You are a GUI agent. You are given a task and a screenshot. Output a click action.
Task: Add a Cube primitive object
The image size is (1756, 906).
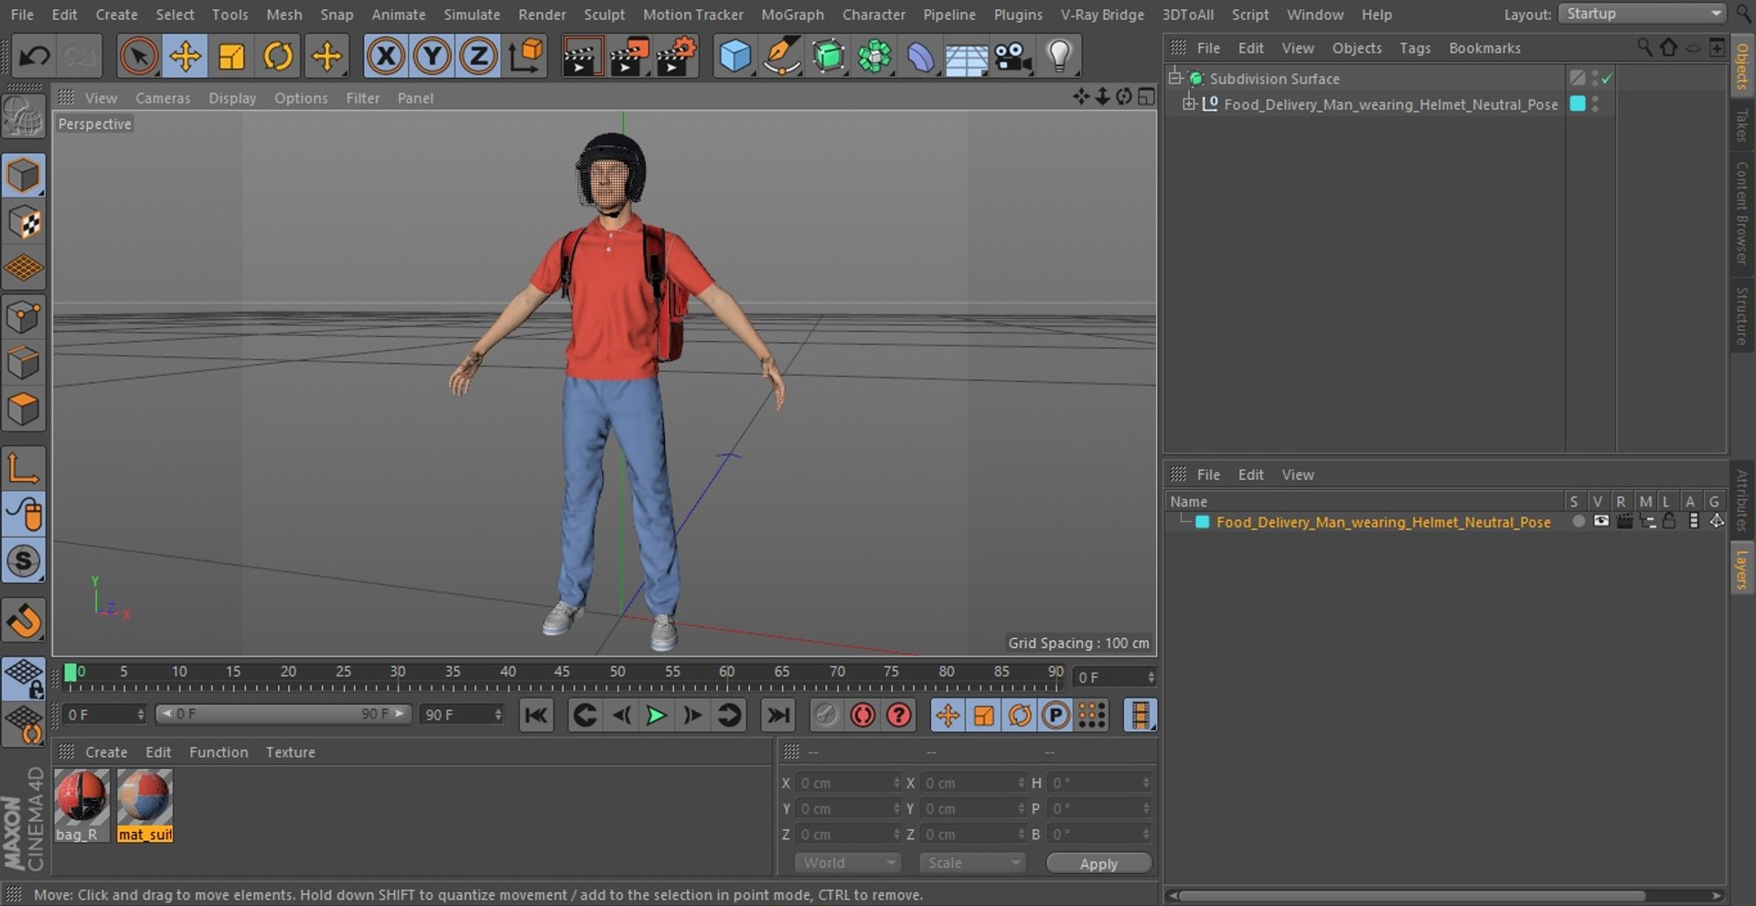tap(735, 57)
